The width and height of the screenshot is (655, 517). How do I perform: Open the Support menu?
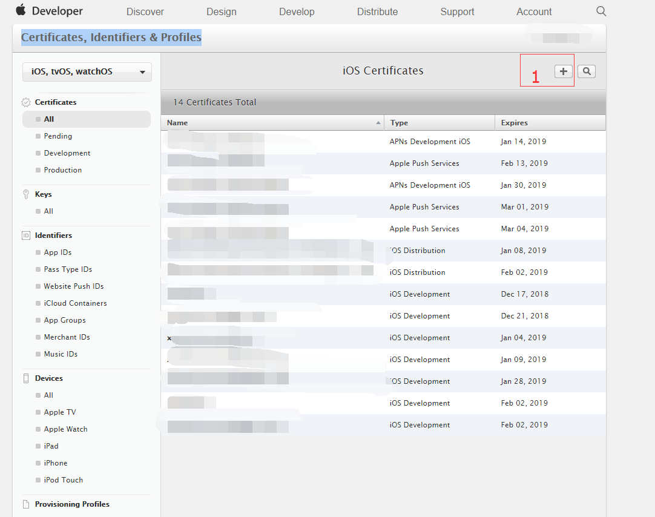457,12
